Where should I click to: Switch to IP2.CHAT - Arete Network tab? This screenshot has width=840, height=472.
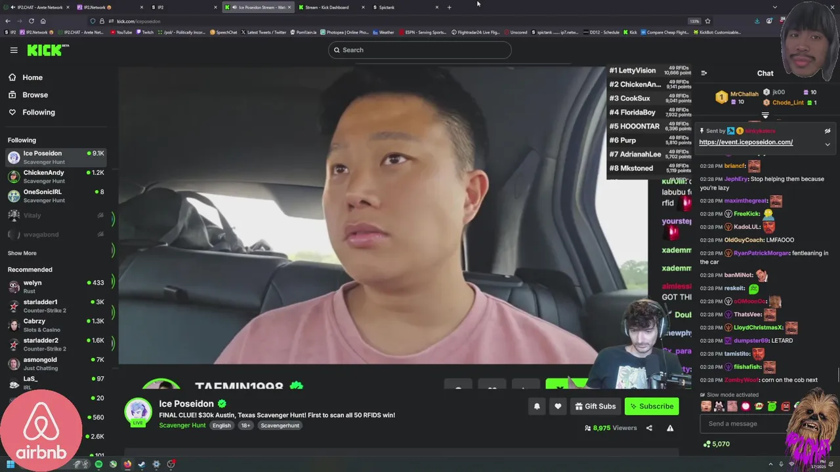pyautogui.click(x=37, y=7)
